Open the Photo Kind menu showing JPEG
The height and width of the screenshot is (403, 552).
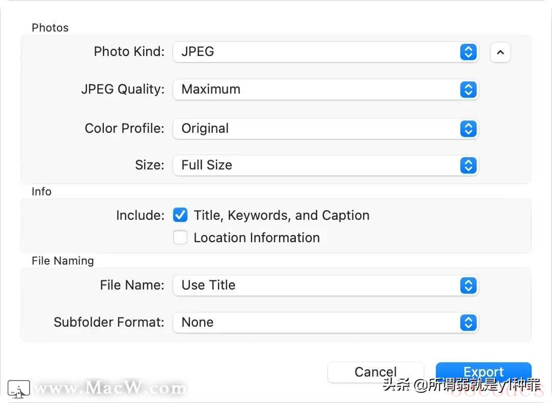(x=316, y=52)
